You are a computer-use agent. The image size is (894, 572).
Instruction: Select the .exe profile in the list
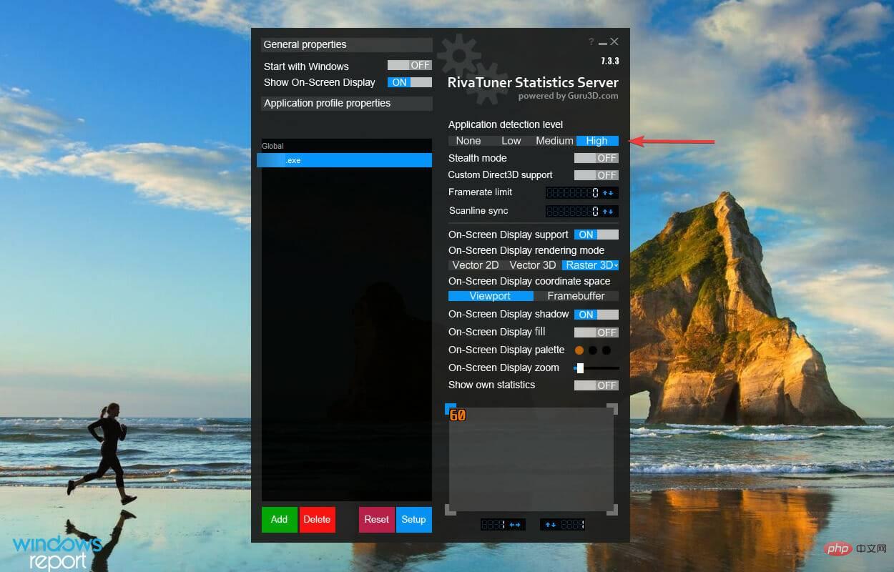coord(345,160)
